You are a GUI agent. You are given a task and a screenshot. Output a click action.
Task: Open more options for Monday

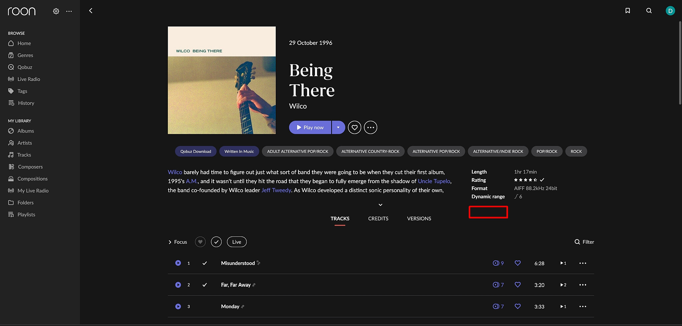pyautogui.click(x=583, y=307)
